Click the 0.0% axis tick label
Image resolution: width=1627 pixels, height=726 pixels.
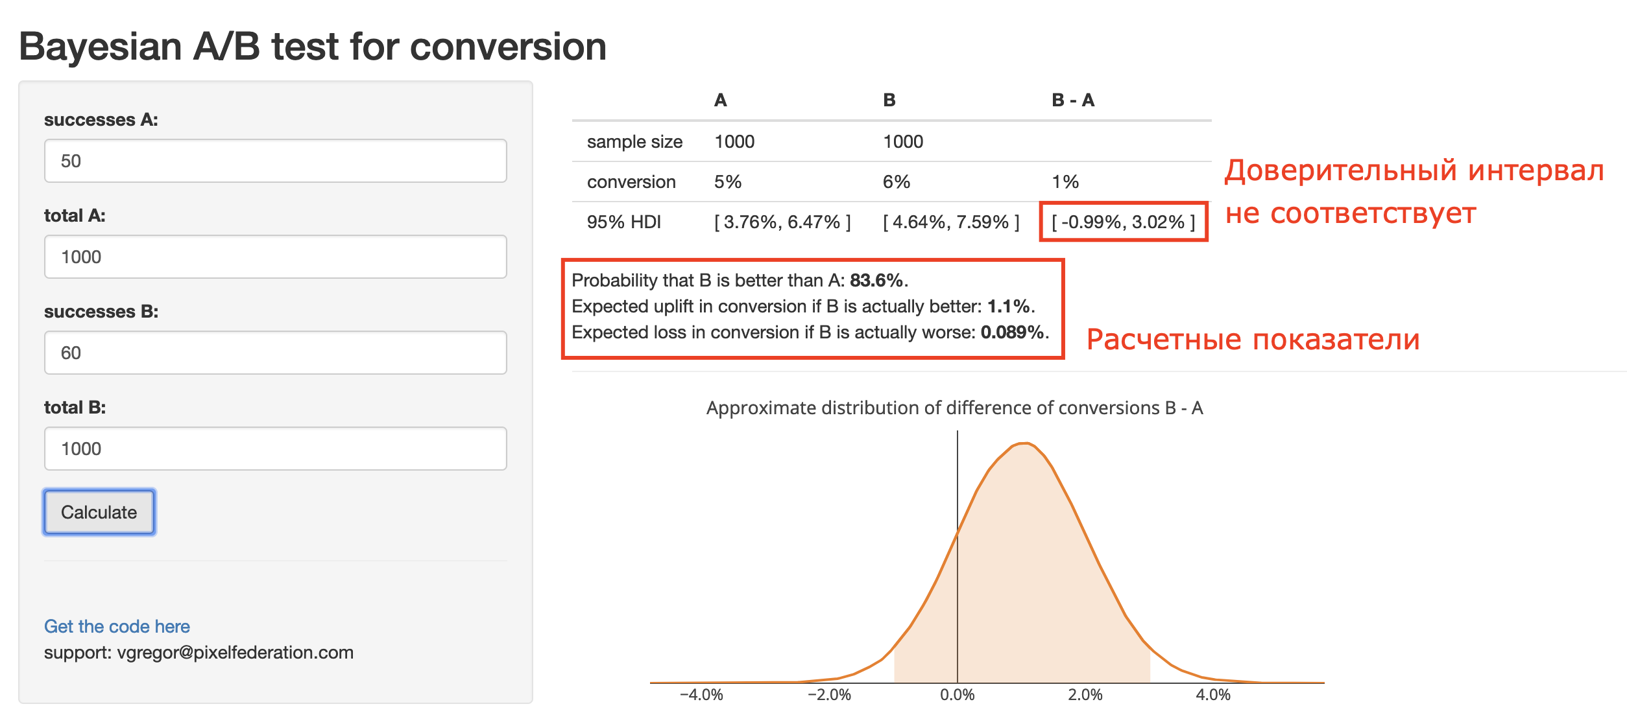pyautogui.click(x=957, y=695)
